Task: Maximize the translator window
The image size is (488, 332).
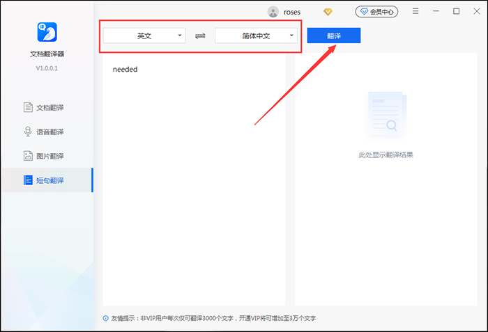Action: pyautogui.click(x=456, y=11)
